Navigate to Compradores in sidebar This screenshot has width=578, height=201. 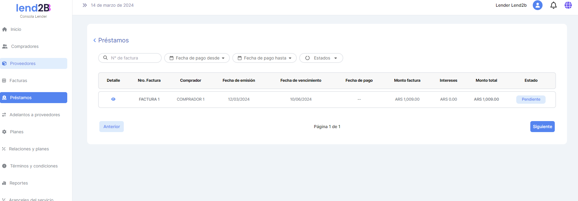pyautogui.click(x=24, y=46)
